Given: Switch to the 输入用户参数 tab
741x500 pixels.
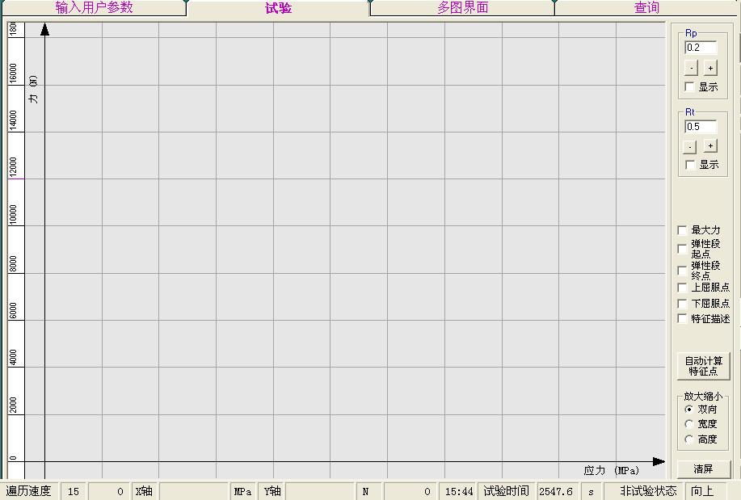Looking at the screenshot, I should coord(94,8).
